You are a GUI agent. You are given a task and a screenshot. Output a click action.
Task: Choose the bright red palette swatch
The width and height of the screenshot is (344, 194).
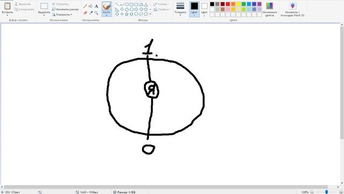(x=228, y=4)
